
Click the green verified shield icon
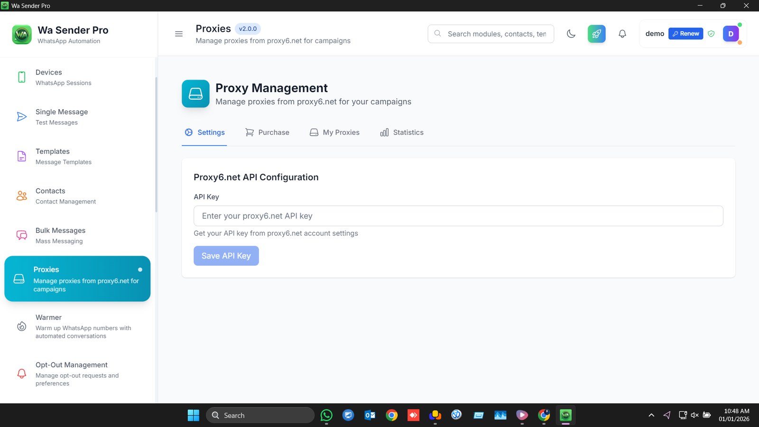pos(711,34)
